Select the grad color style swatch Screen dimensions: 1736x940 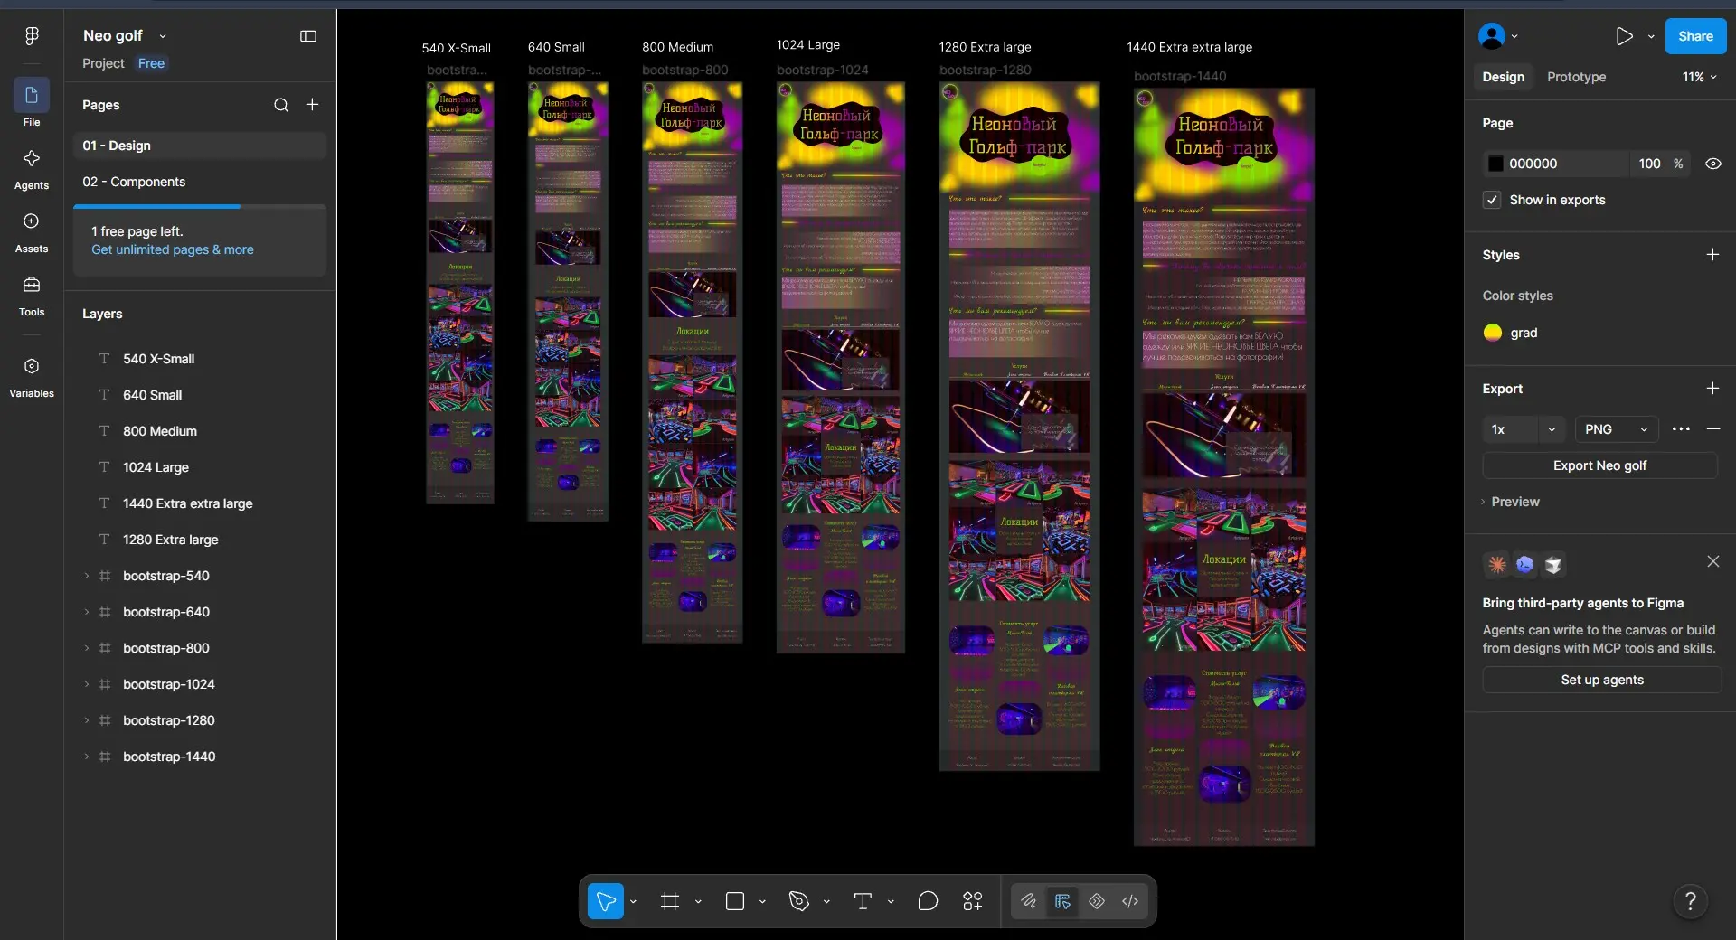click(1493, 333)
